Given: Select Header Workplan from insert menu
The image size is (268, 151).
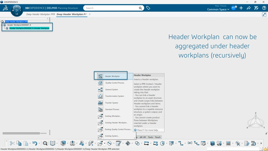Looking at the screenshot, I should pos(112,76).
